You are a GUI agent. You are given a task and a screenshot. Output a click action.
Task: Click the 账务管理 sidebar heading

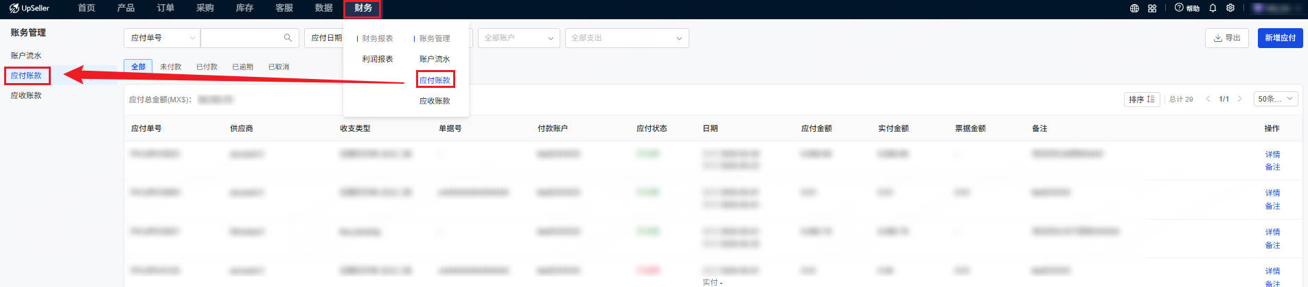pyautogui.click(x=28, y=32)
